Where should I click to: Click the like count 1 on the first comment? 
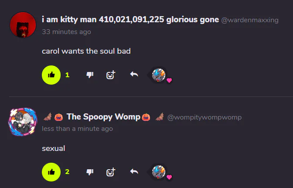click(x=68, y=75)
